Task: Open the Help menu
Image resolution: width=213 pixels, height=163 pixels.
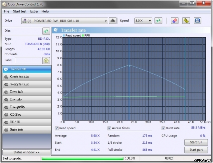Action: coord(45,11)
